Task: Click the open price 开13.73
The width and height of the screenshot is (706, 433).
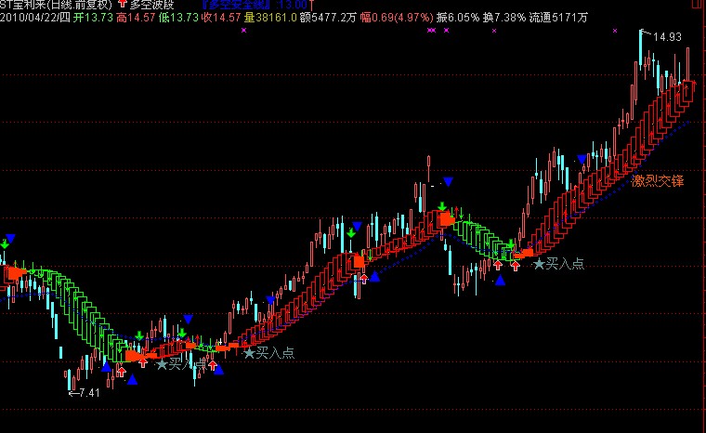Action: 93,18
